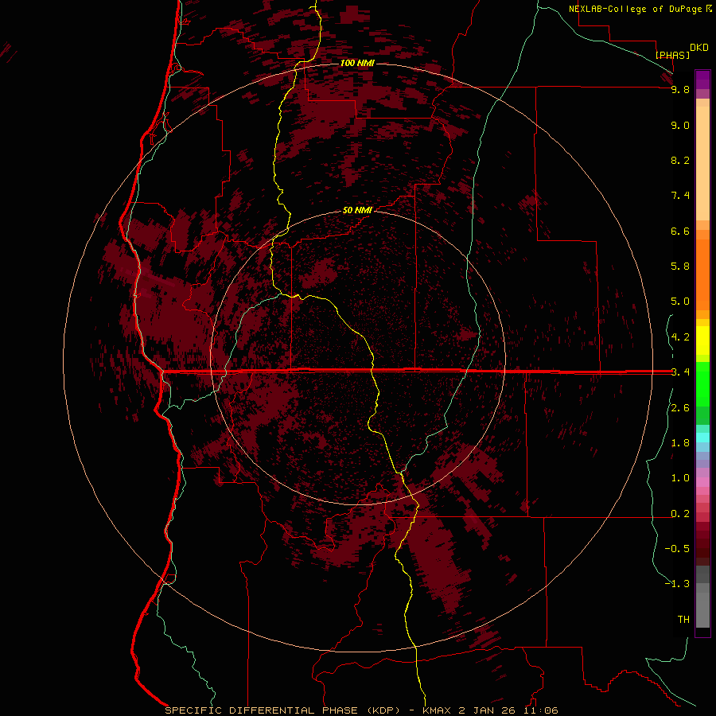Viewport: 716px width, 716px height.
Task: Click the 50 NMI range ring label
Action: [357, 210]
